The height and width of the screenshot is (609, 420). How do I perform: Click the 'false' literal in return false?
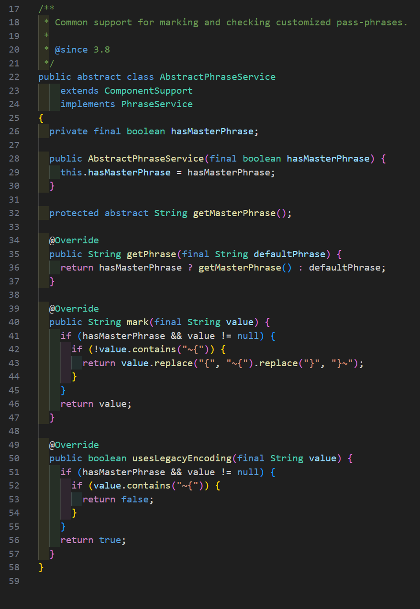coord(135,499)
